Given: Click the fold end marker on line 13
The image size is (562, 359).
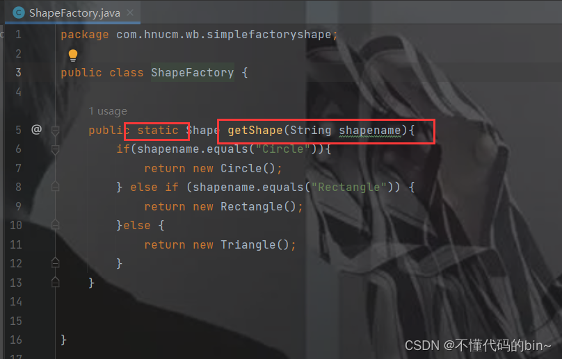Looking at the screenshot, I should (55, 282).
